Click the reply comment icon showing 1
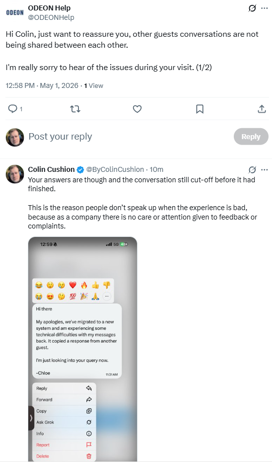Viewport: 272px width, 462px height. [x=15, y=109]
